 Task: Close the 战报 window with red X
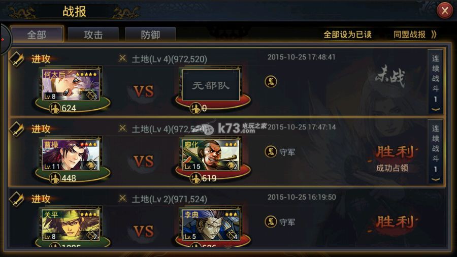click(445, 11)
